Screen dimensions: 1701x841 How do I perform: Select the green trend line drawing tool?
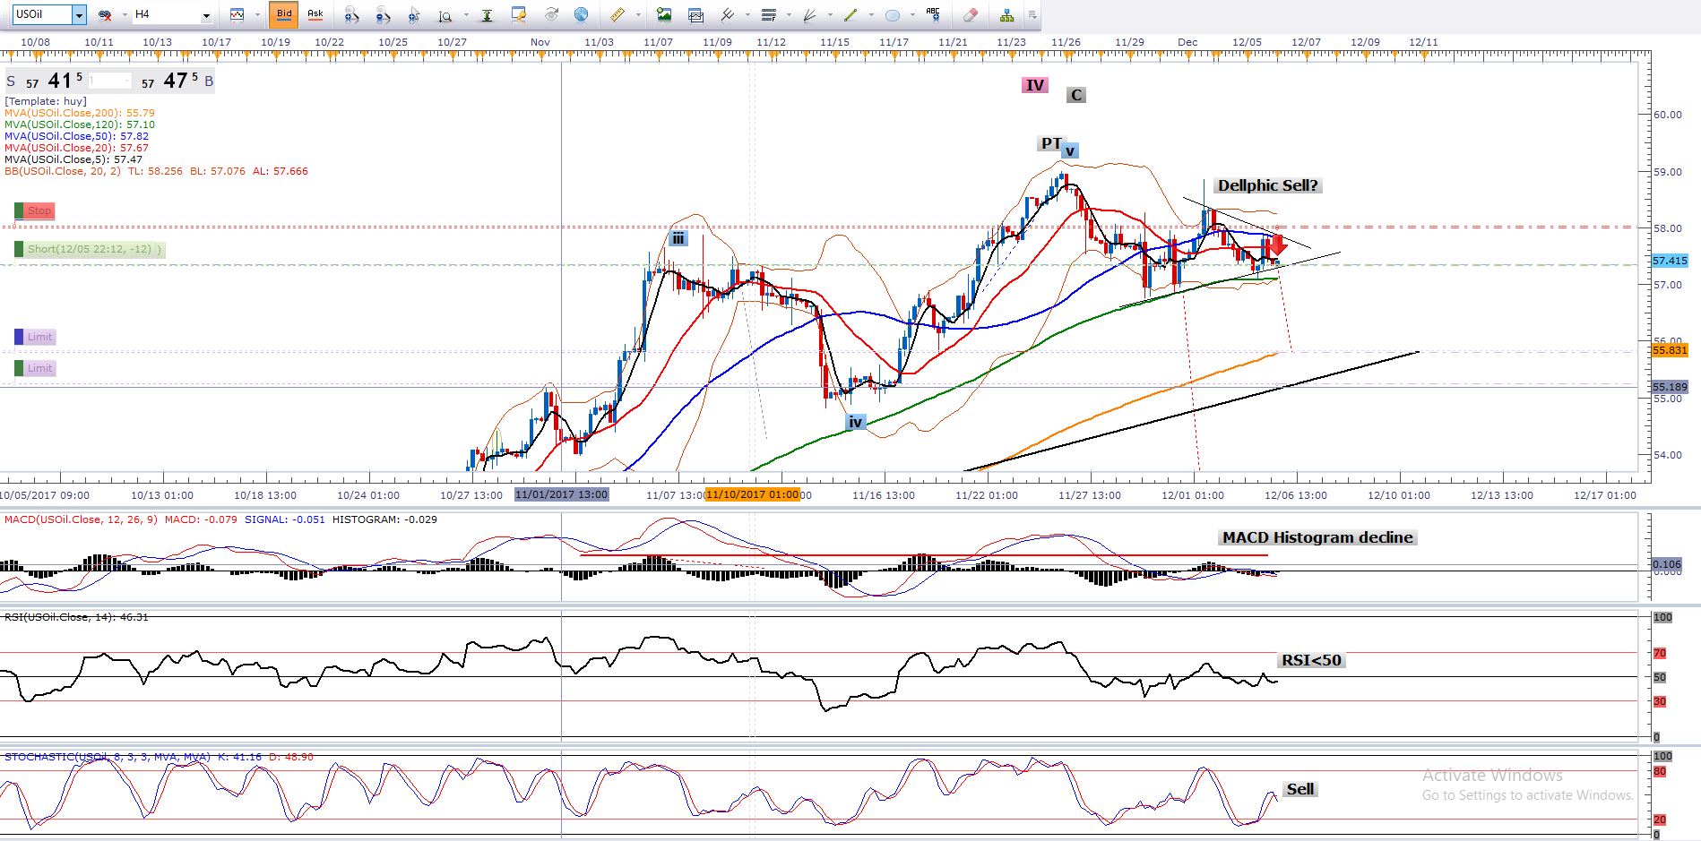pos(850,14)
